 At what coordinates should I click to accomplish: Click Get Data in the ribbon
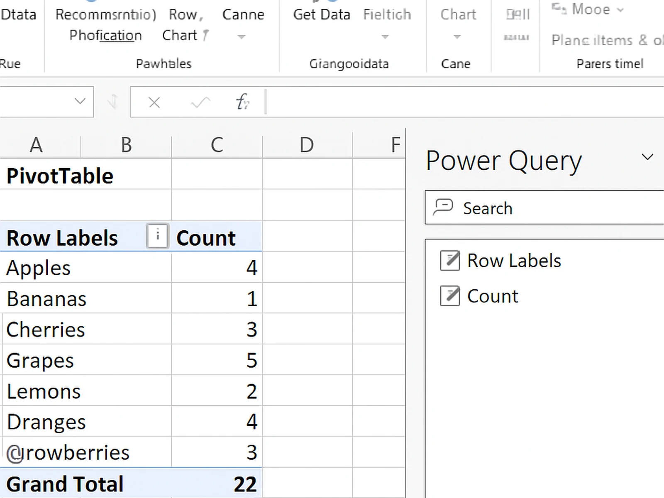tap(321, 15)
